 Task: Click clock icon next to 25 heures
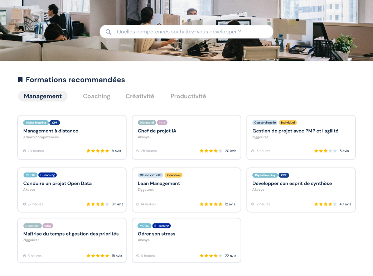tap(138, 151)
